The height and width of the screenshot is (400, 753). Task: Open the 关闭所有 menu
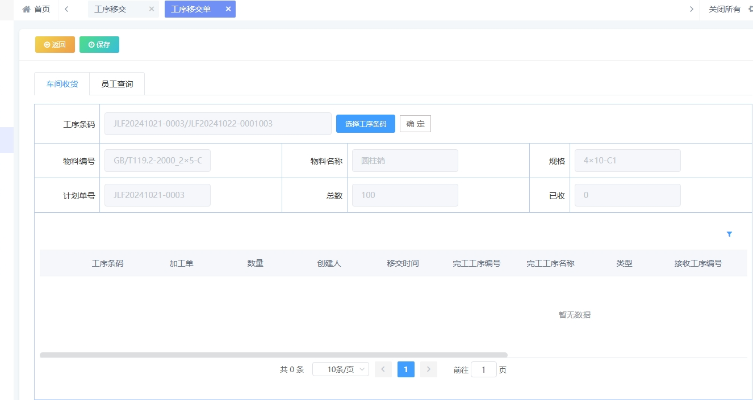(725, 9)
